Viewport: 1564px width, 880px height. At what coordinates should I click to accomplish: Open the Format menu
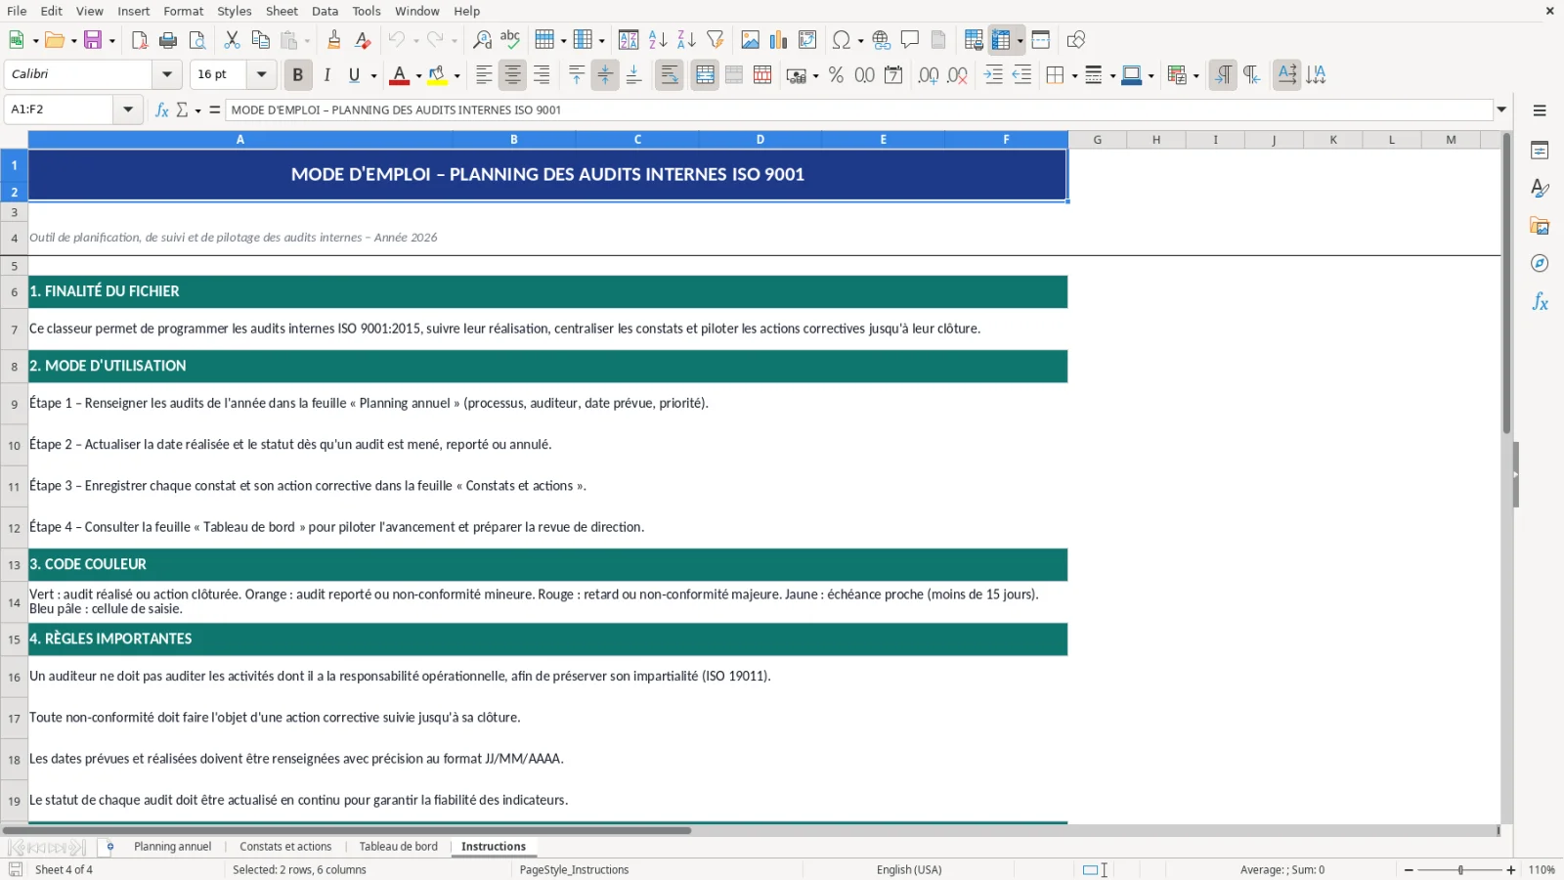coord(183,11)
